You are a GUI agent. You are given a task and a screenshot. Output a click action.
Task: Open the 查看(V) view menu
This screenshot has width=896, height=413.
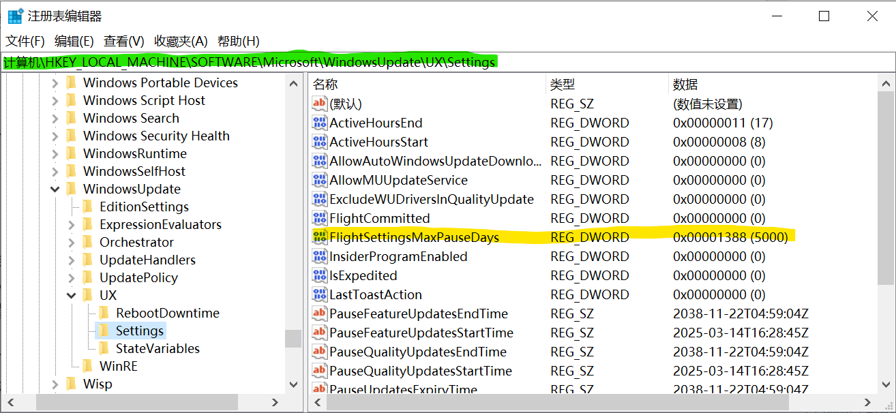pos(123,41)
